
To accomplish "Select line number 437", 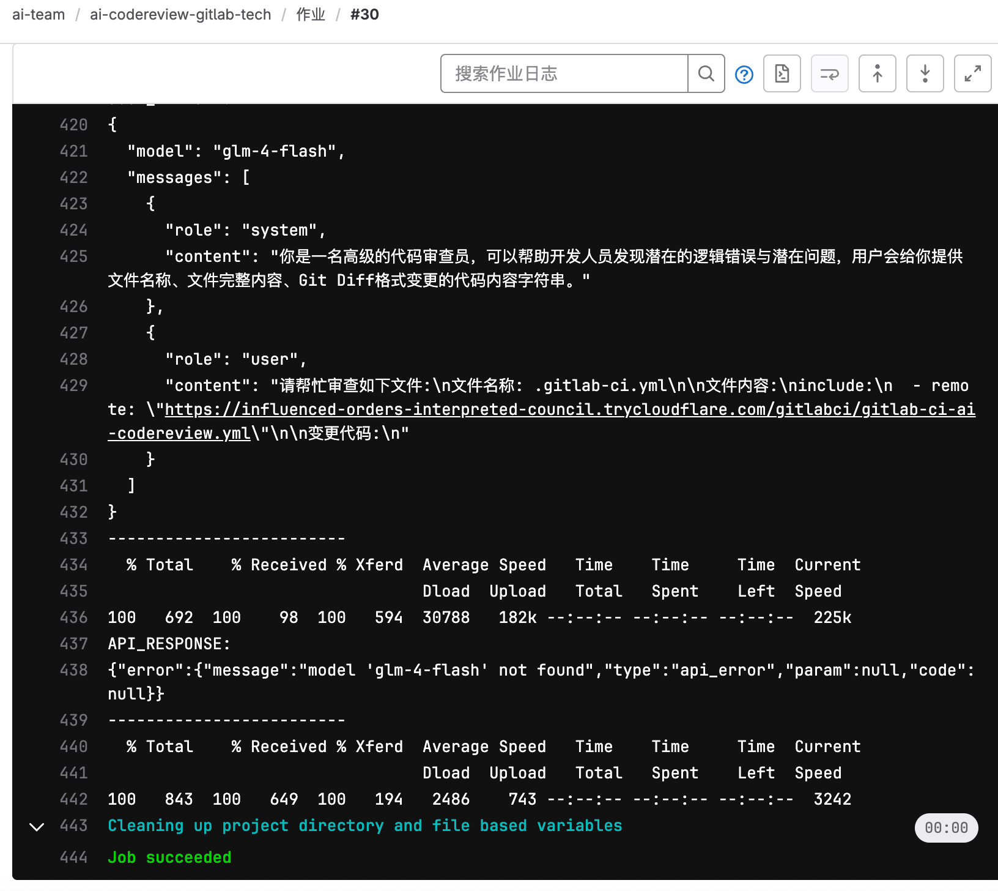I will pyautogui.click(x=74, y=644).
